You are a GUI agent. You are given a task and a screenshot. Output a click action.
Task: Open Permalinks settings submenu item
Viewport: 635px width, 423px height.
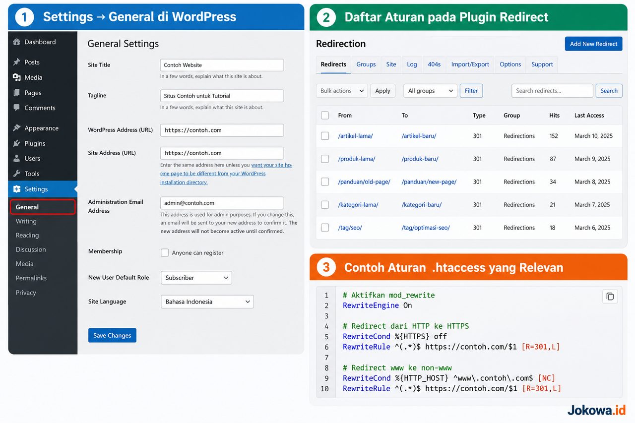tap(31, 278)
